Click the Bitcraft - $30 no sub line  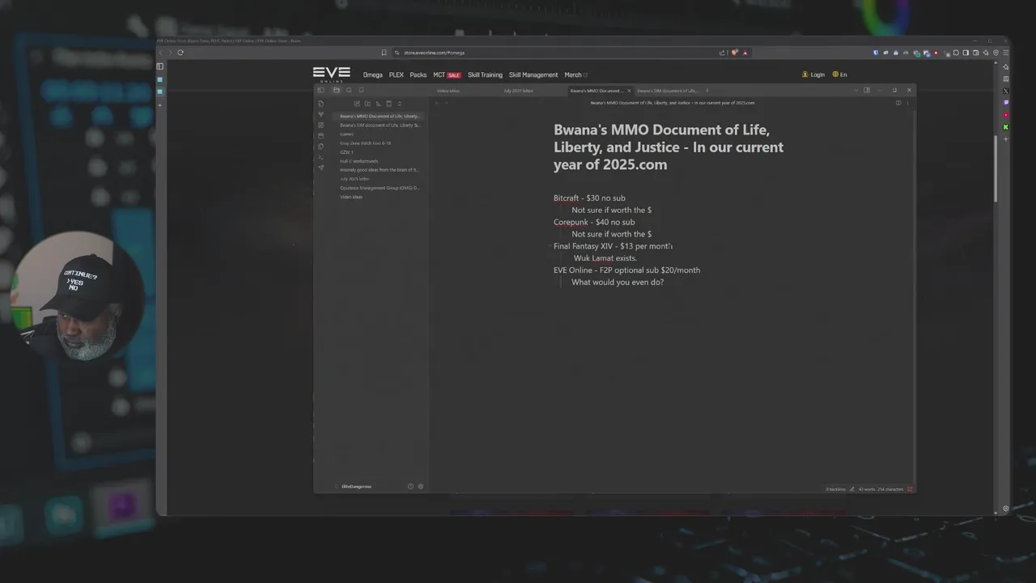[589, 198]
